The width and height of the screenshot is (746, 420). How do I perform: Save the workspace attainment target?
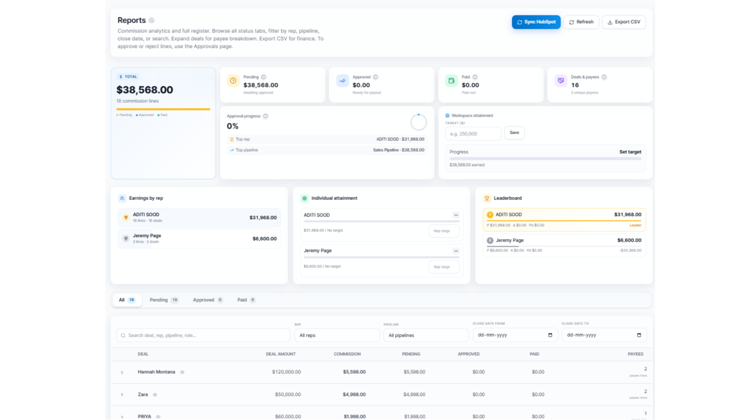coord(514,133)
